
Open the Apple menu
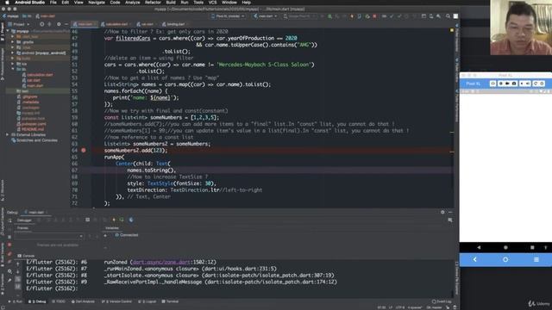pos(7,3)
